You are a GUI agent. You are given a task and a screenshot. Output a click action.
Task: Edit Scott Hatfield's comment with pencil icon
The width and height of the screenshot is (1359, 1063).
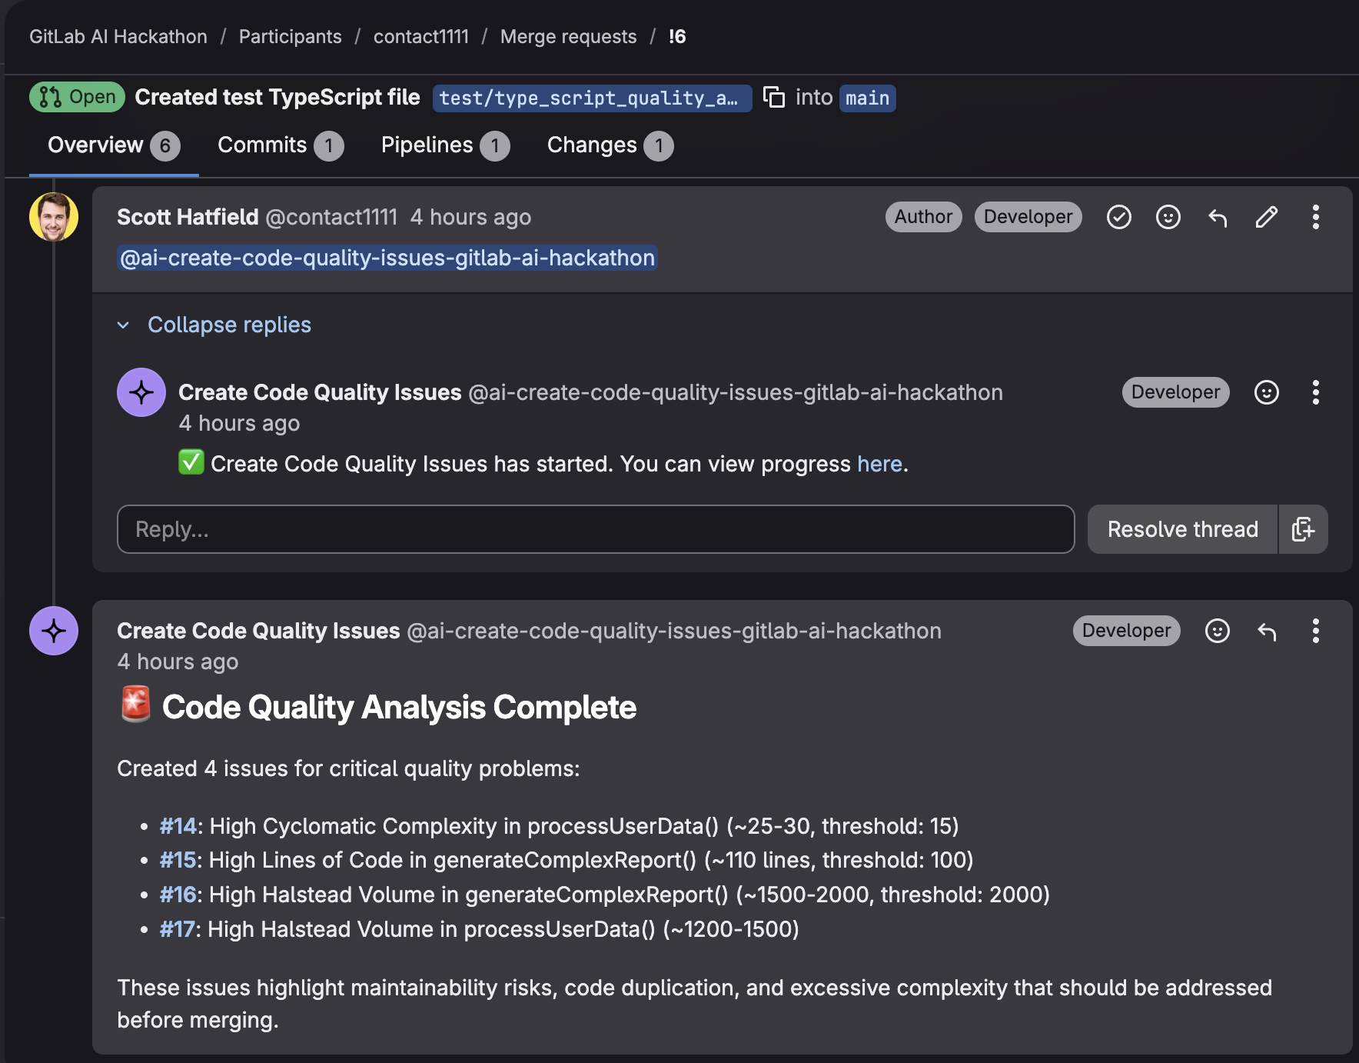pos(1266,218)
